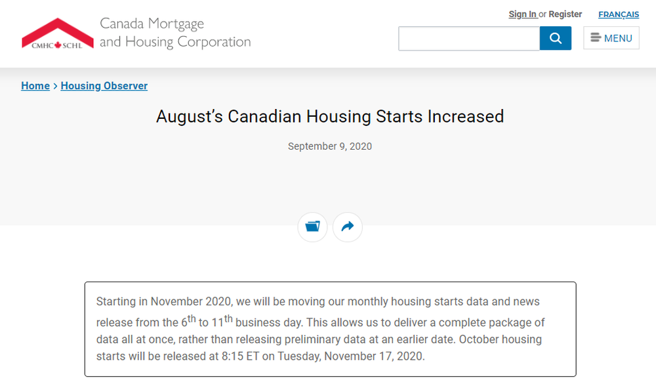Focus the site search text box
656x382 pixels.
pos(469,39)
